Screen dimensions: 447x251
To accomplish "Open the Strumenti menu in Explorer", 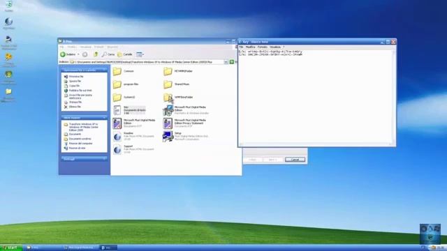I will (x=112, y=47).
